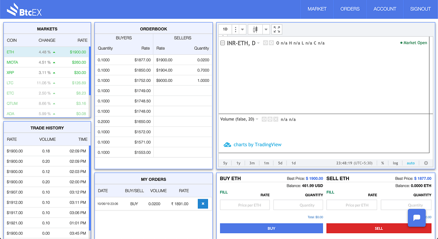This screenshot has height=239, width=438.
Task: Click buyer rate $1850.00 in orderbook
Action: 142,70
